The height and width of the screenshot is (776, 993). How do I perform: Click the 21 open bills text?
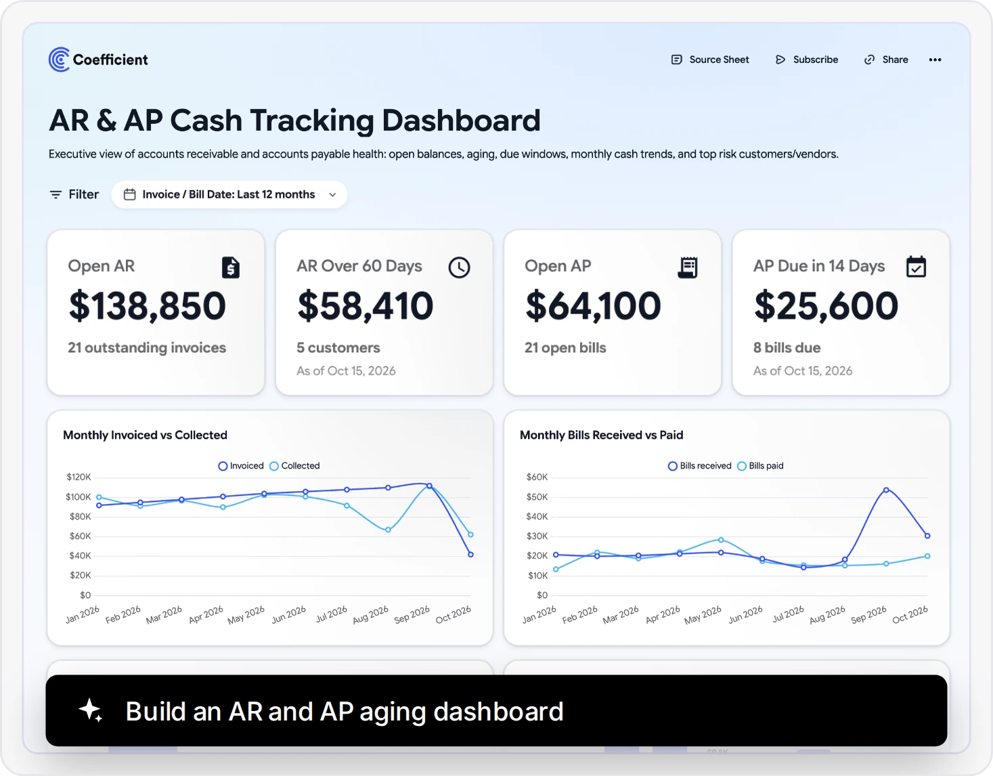565,347
